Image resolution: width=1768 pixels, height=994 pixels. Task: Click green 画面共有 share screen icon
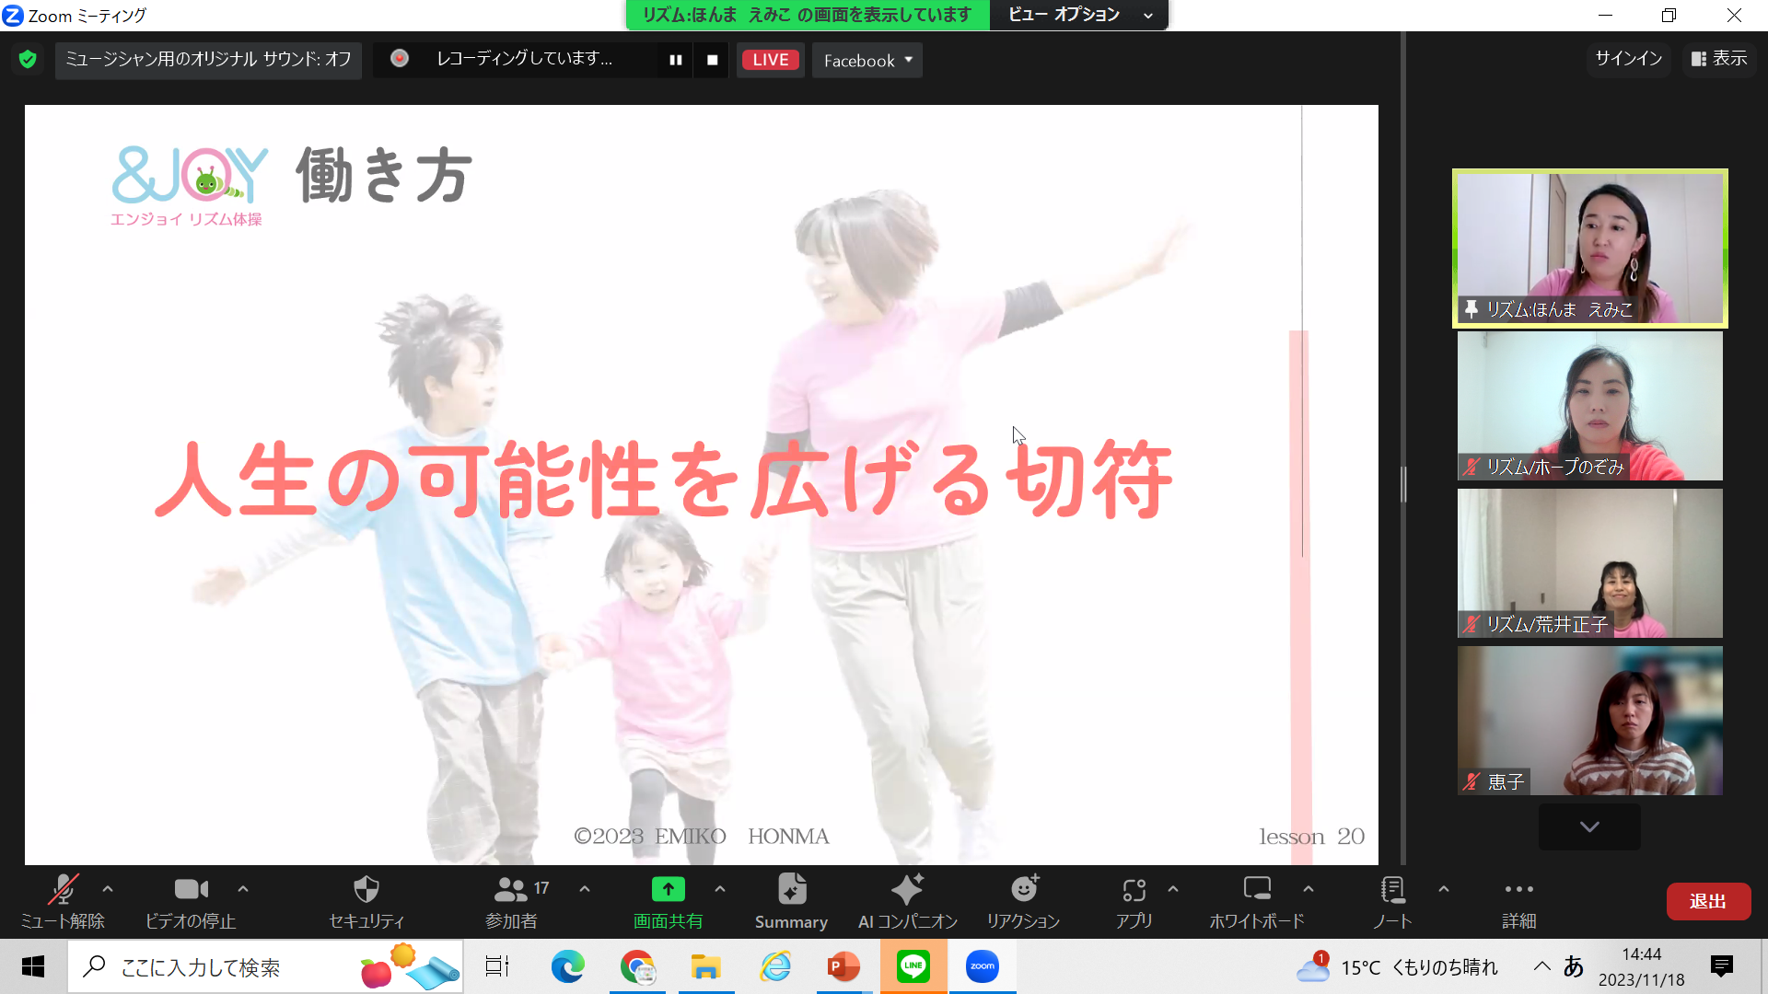[x=669, y=889]
